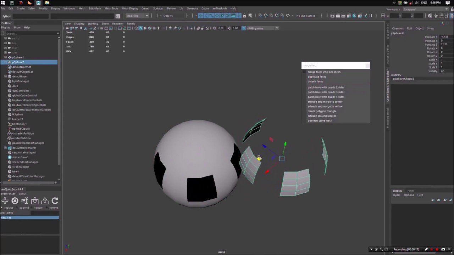Click the pause viewport icon in status line
The height and width of the screenshot is (255, 454).
(371, 16)
